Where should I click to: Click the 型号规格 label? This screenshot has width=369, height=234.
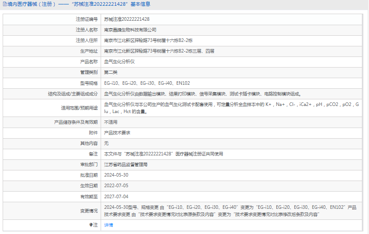pyautogui.click(x=89, y=83)
